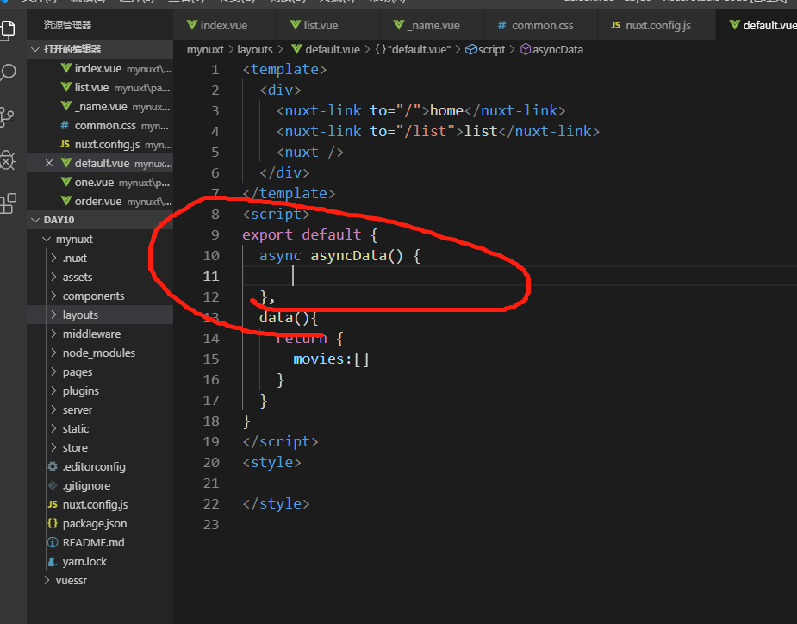797x624 pixels.
Task: Click JS icon of nuxt.config.js tab
Action: (615, 25)
